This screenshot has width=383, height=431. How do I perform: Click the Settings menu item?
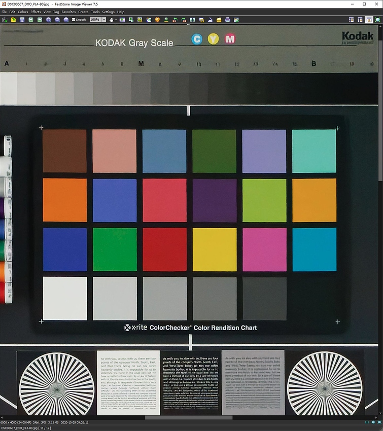108,12
